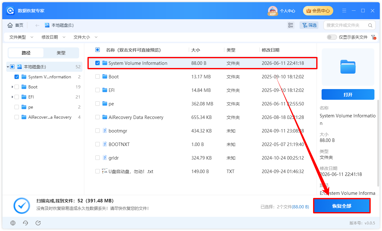Viewport: 382px width, 231px height.
Task: Go back using the left arrow icon
Action: [37, 25]
